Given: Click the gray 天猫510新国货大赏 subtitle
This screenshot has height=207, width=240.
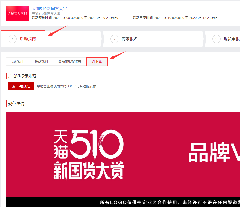Looking at the screenshot, I should coord(46,14).
